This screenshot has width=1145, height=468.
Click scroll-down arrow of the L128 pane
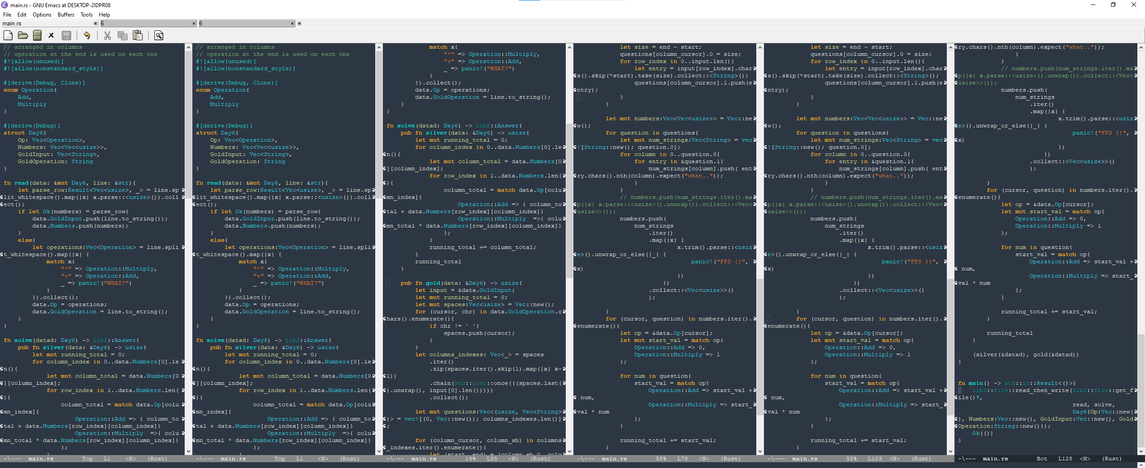pos(1141,451)
